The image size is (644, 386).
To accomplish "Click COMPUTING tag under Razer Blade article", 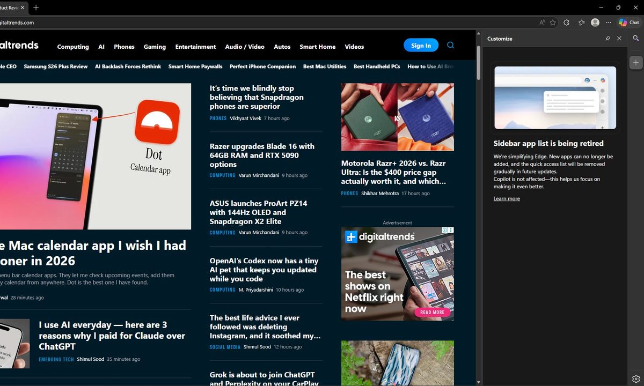I will [x=222, y=175].
